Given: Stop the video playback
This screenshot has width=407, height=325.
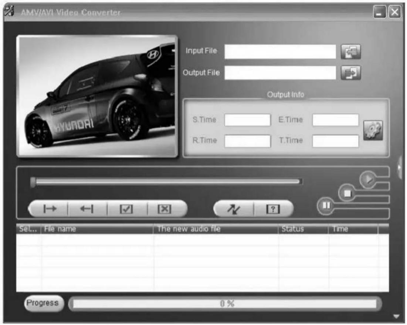Looking at the screenshot, I should point(347,193).
